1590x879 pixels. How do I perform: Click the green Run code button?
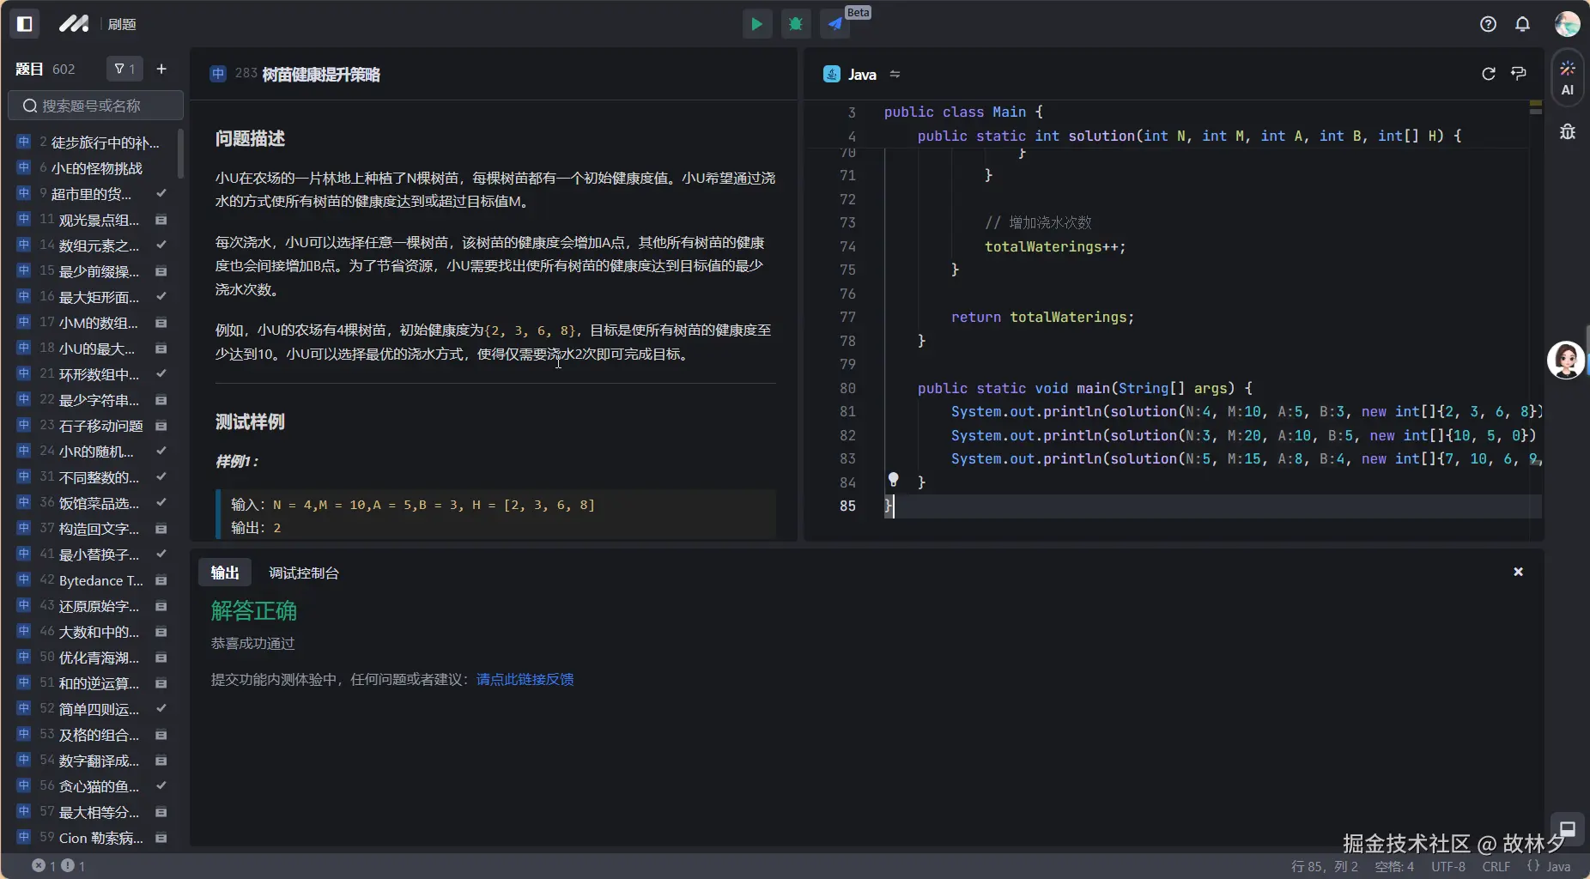(756, 24)
